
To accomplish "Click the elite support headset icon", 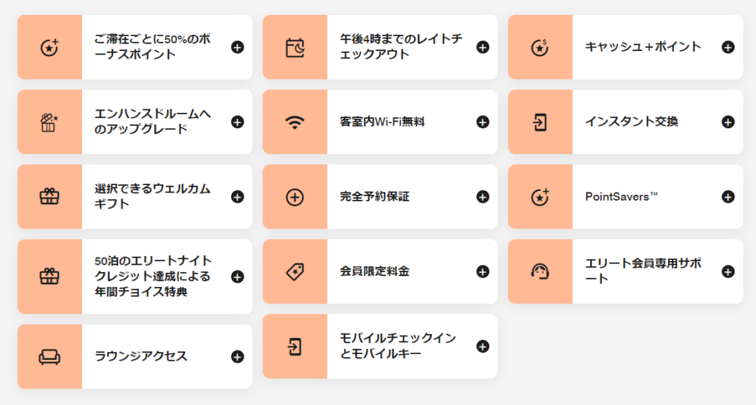I will tap(540, 271).
